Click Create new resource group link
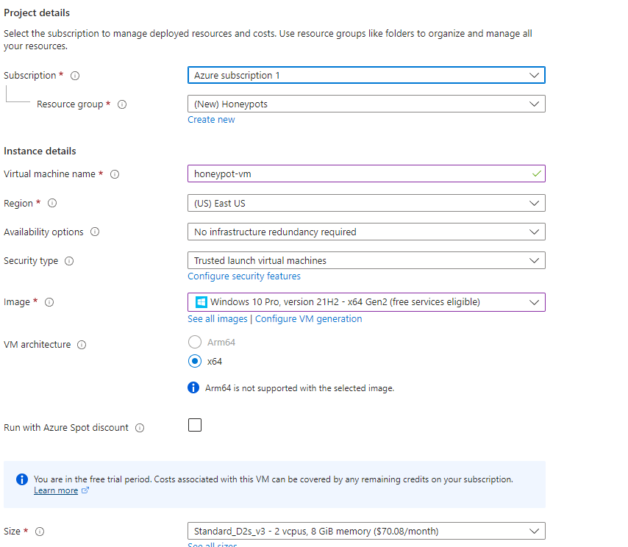 pyautogui.click(x=211, y=120)
